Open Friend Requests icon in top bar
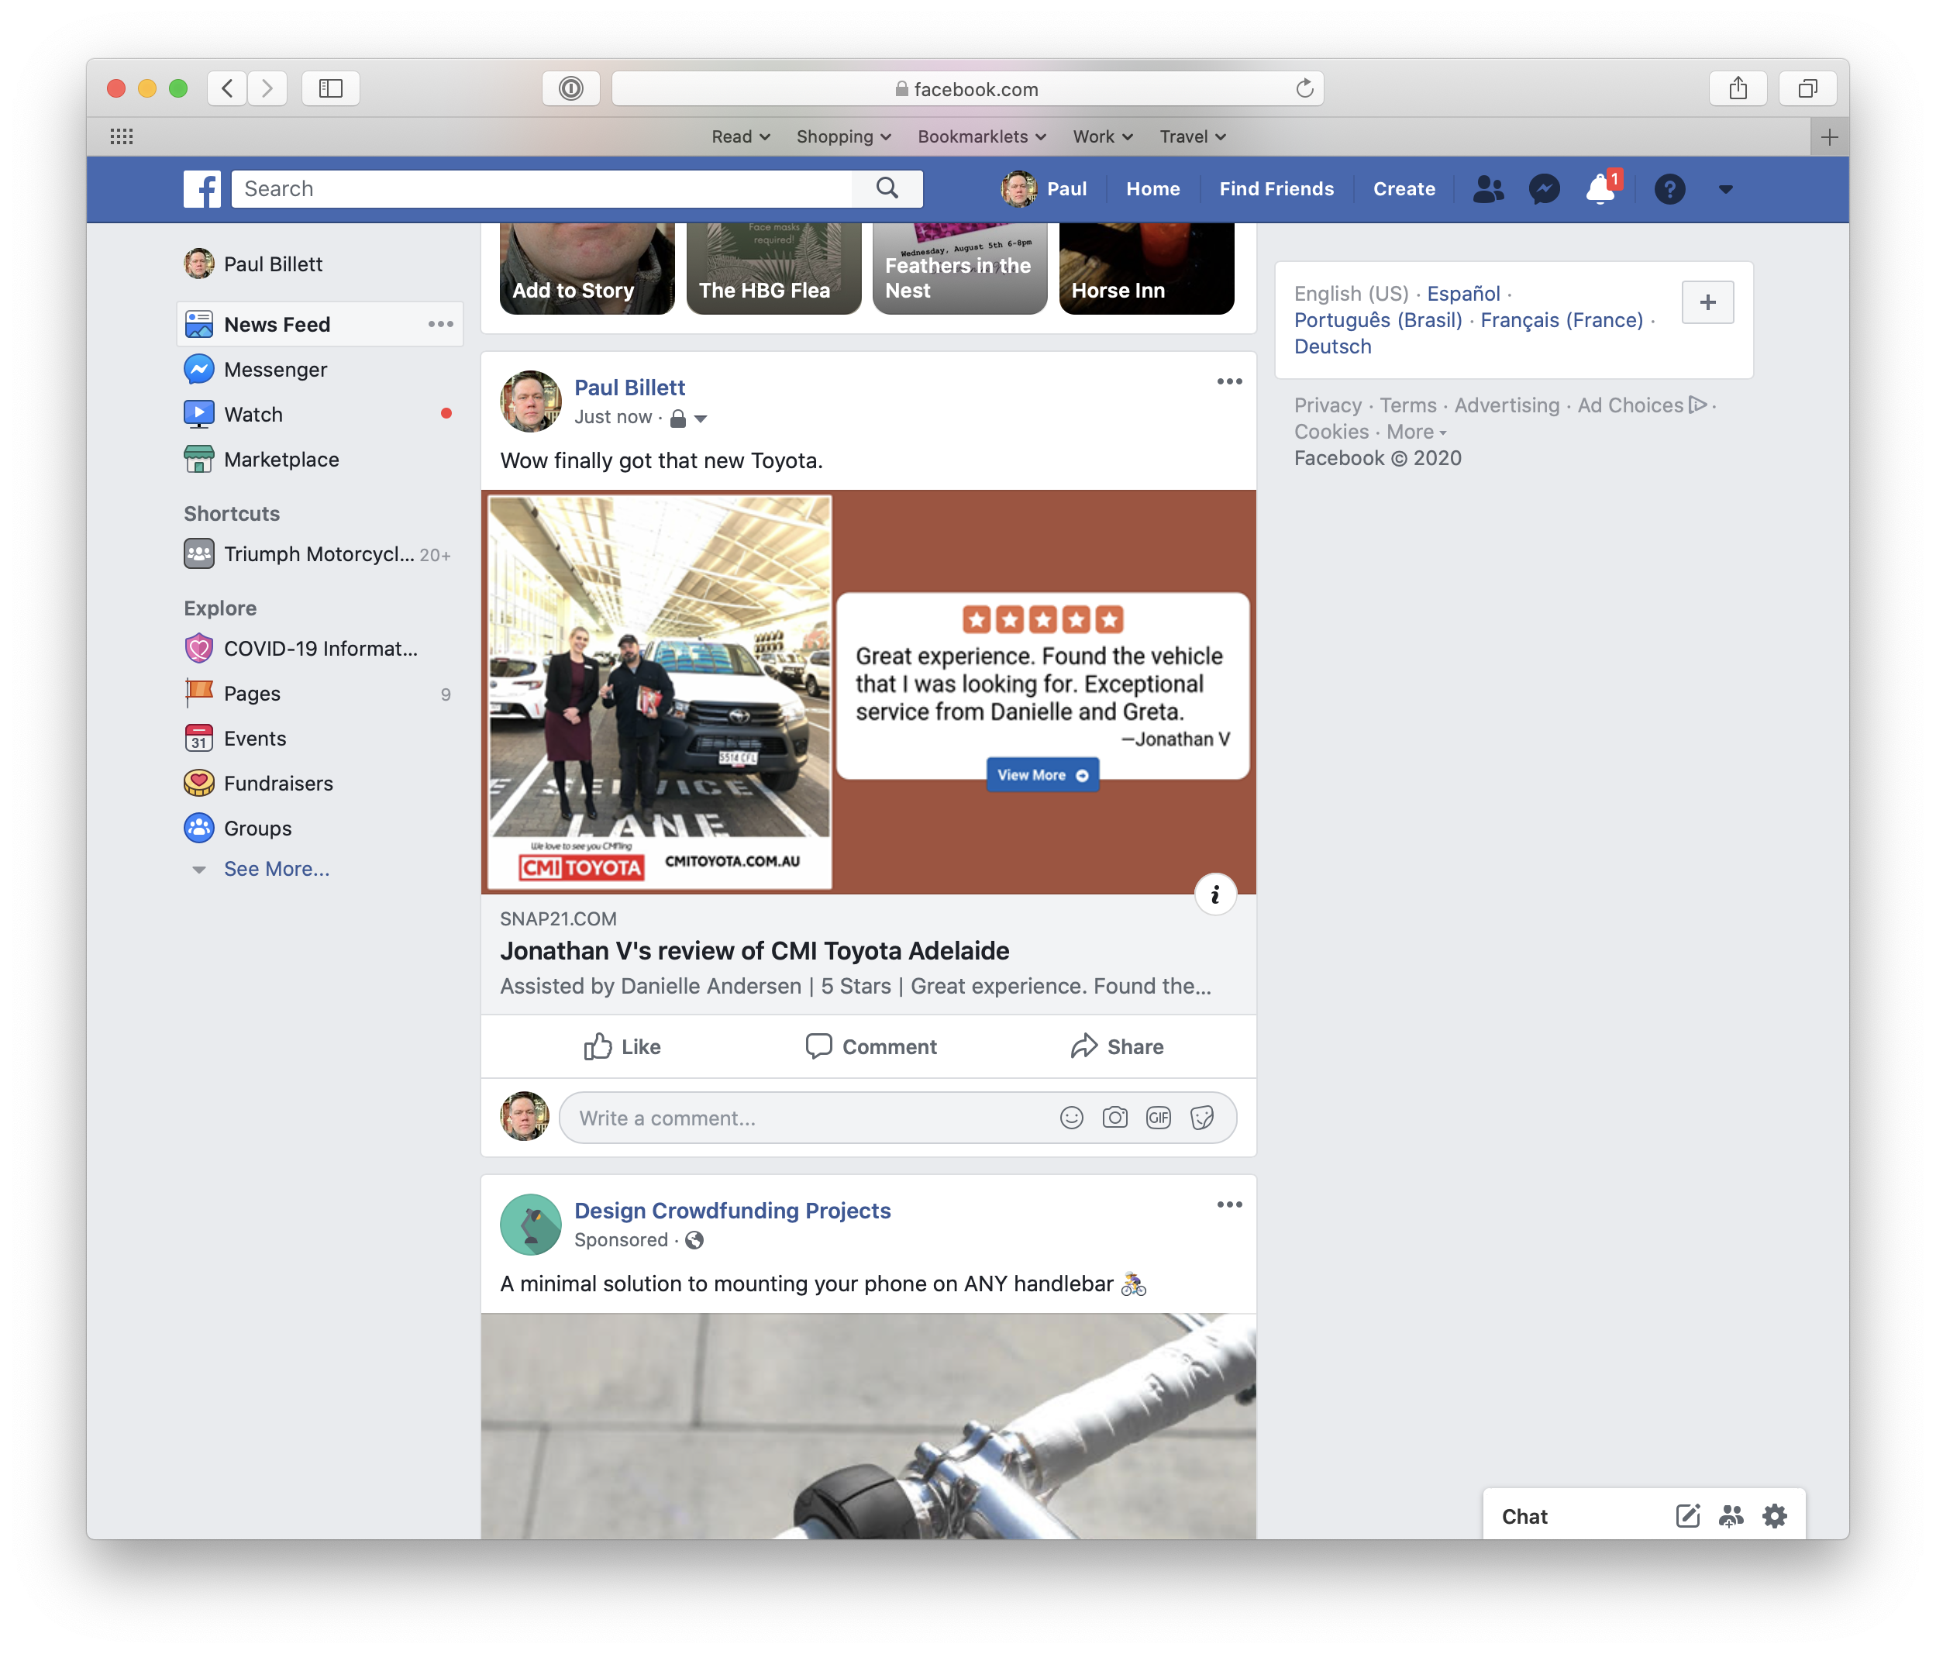The width and height of the screenshot is (1936, 1654). 1489,190
